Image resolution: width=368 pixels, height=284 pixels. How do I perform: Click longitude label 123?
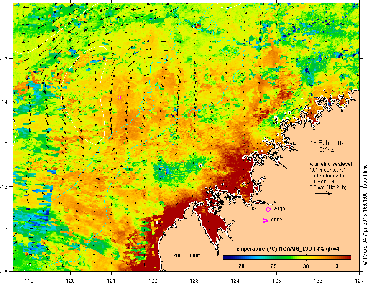(x=194, y=281)
